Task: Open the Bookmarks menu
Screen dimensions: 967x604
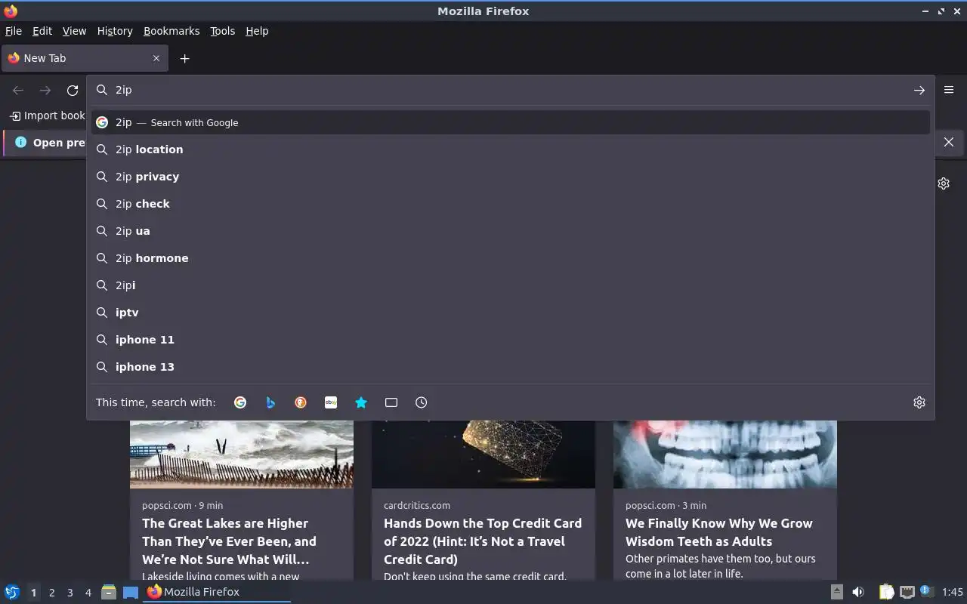Action: (171, 31)
